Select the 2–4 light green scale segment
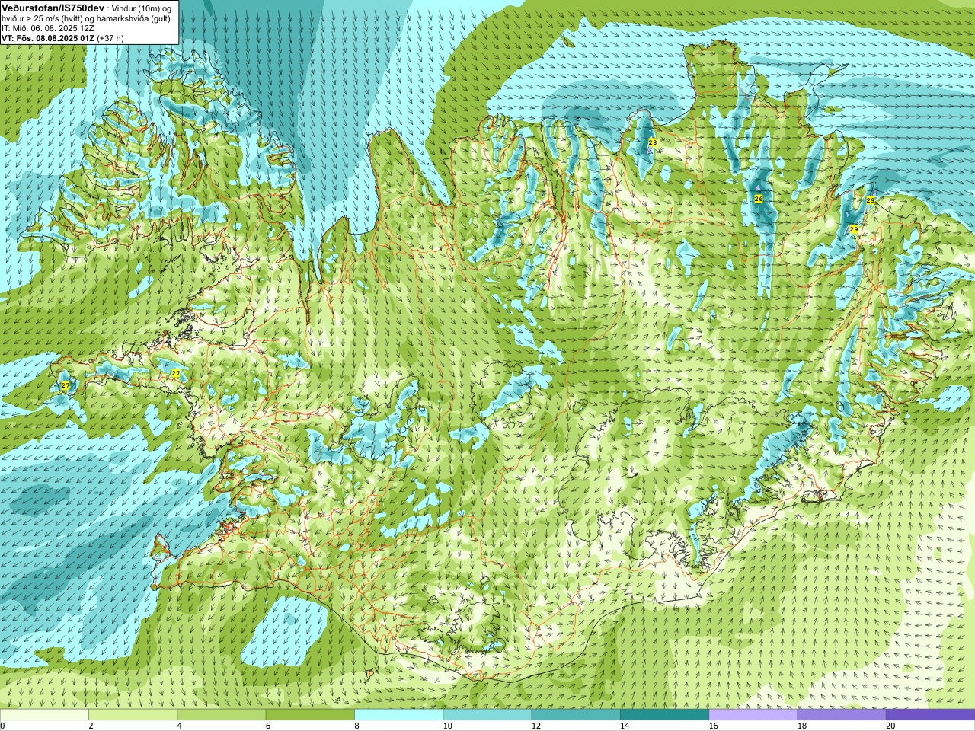Viewport: 975px width, 731px height. point(133,715)
